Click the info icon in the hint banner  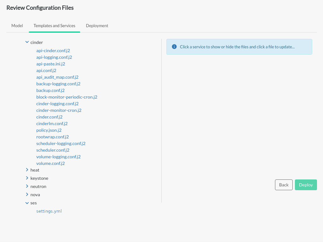pos(174,47)
